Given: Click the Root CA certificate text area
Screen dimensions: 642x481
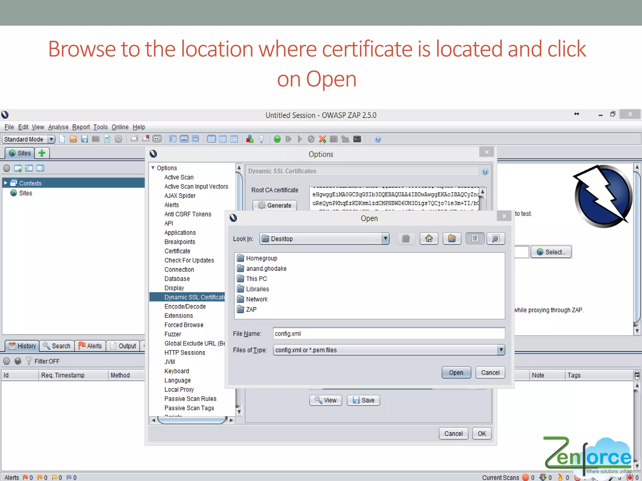Looking at the screenshot, I should (x=394, y=198).
